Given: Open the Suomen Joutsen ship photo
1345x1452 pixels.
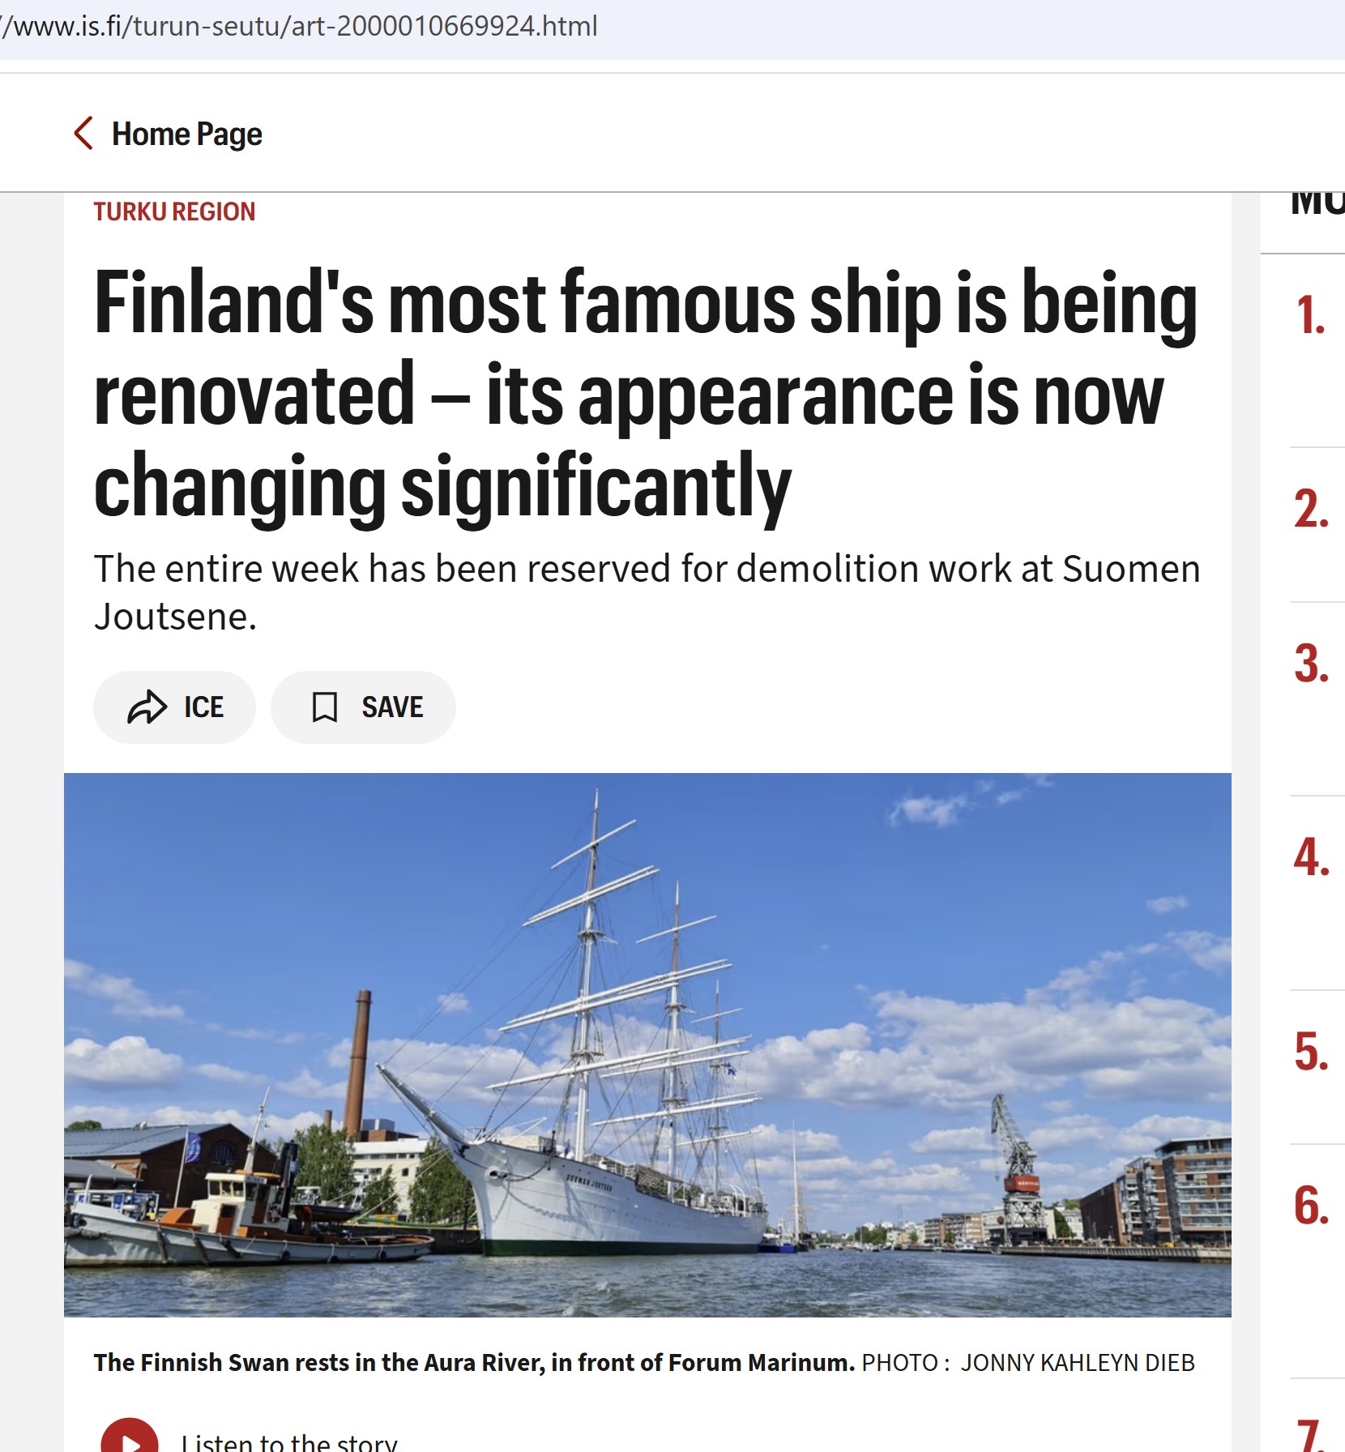Looking at the screenshot, I should click(x=647, y=1044).
